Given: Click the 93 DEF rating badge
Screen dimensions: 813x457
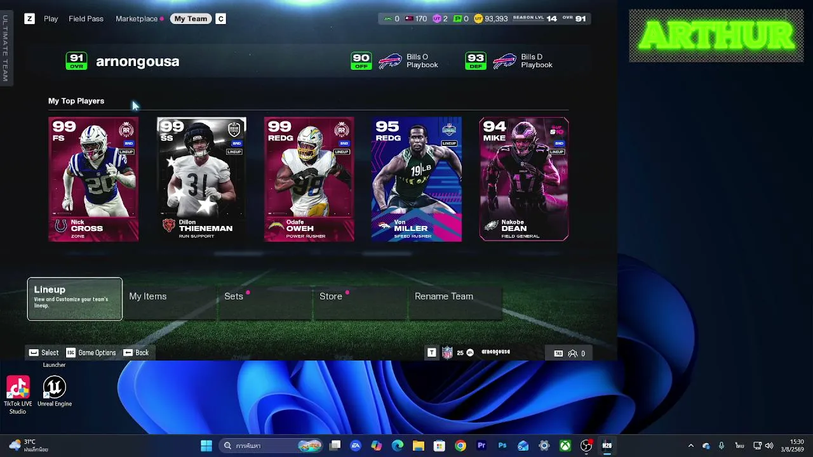Looking at the screenshot, I should click(x=475, y=61).
